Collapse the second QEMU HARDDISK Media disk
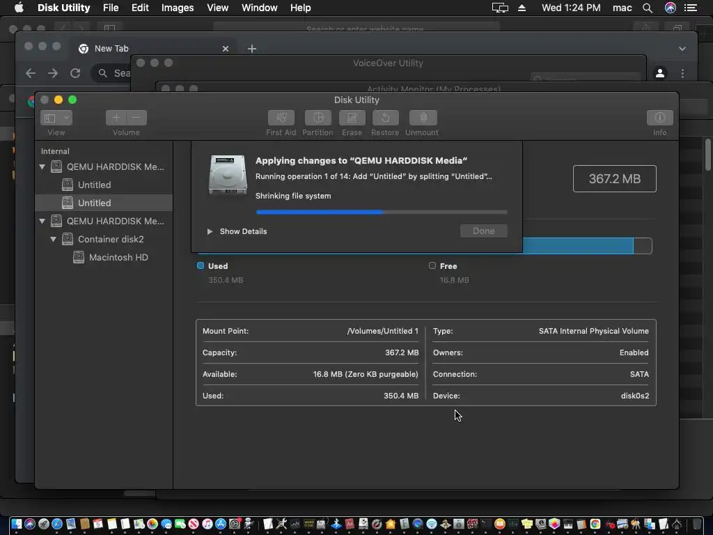 click(42, 221)
